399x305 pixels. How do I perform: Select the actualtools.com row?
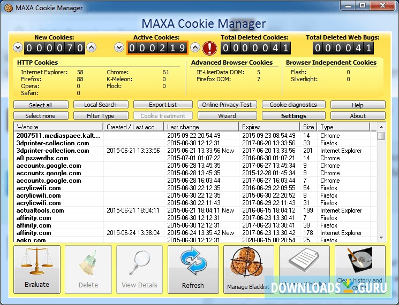click(195, 210)
